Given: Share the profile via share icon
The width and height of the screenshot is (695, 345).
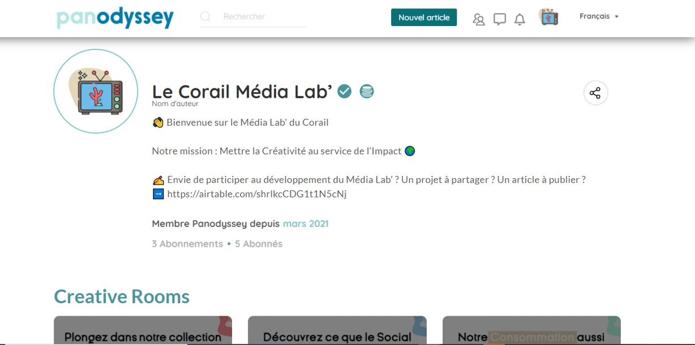Looking at the screenshot, I should (595, 93).
